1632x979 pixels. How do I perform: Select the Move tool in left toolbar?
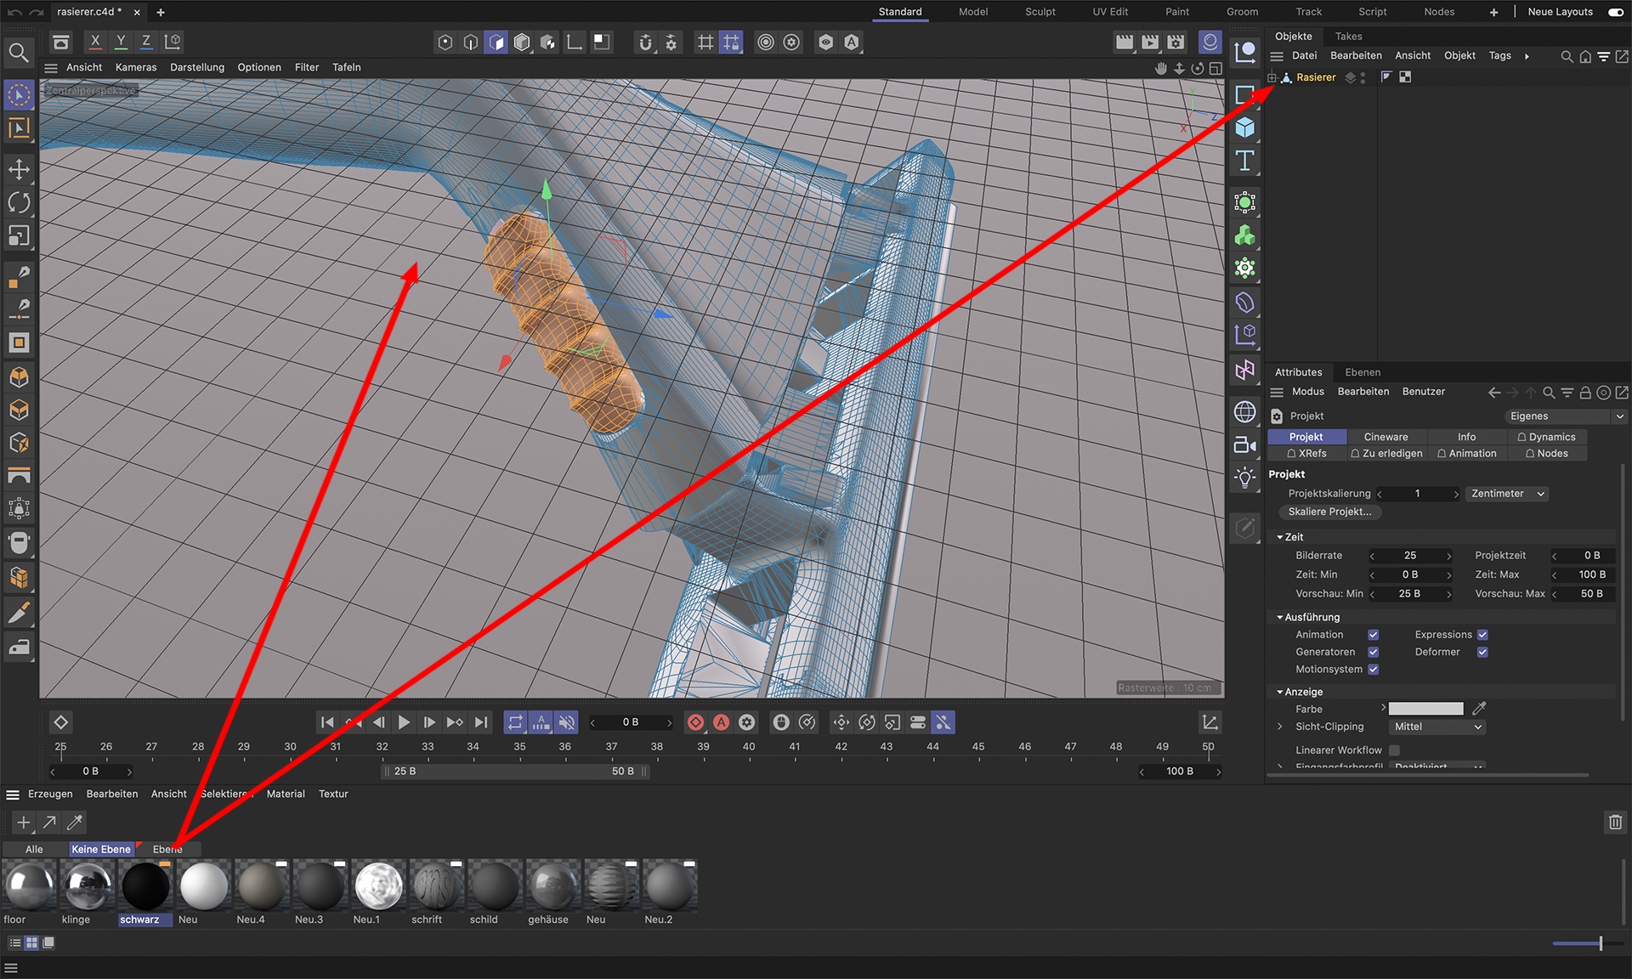(x=19, y=169)
